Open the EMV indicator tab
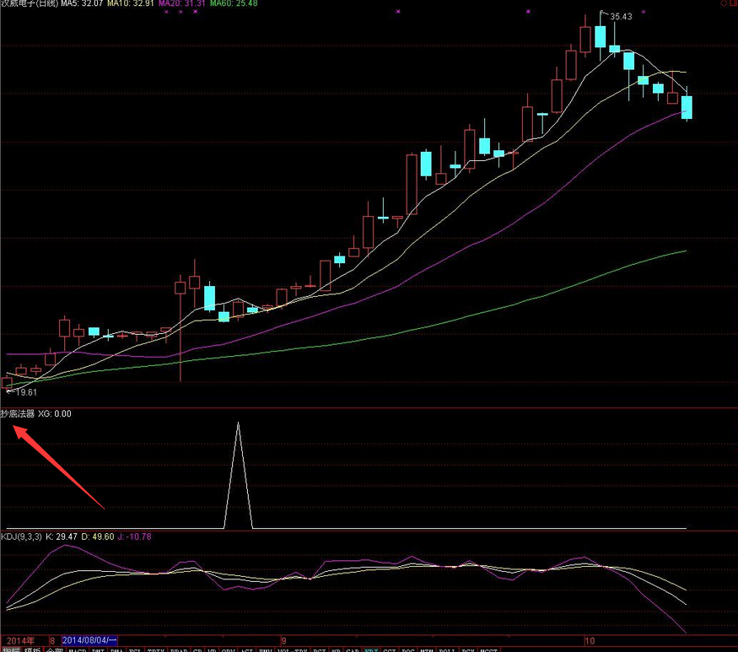 pos(266,650)
